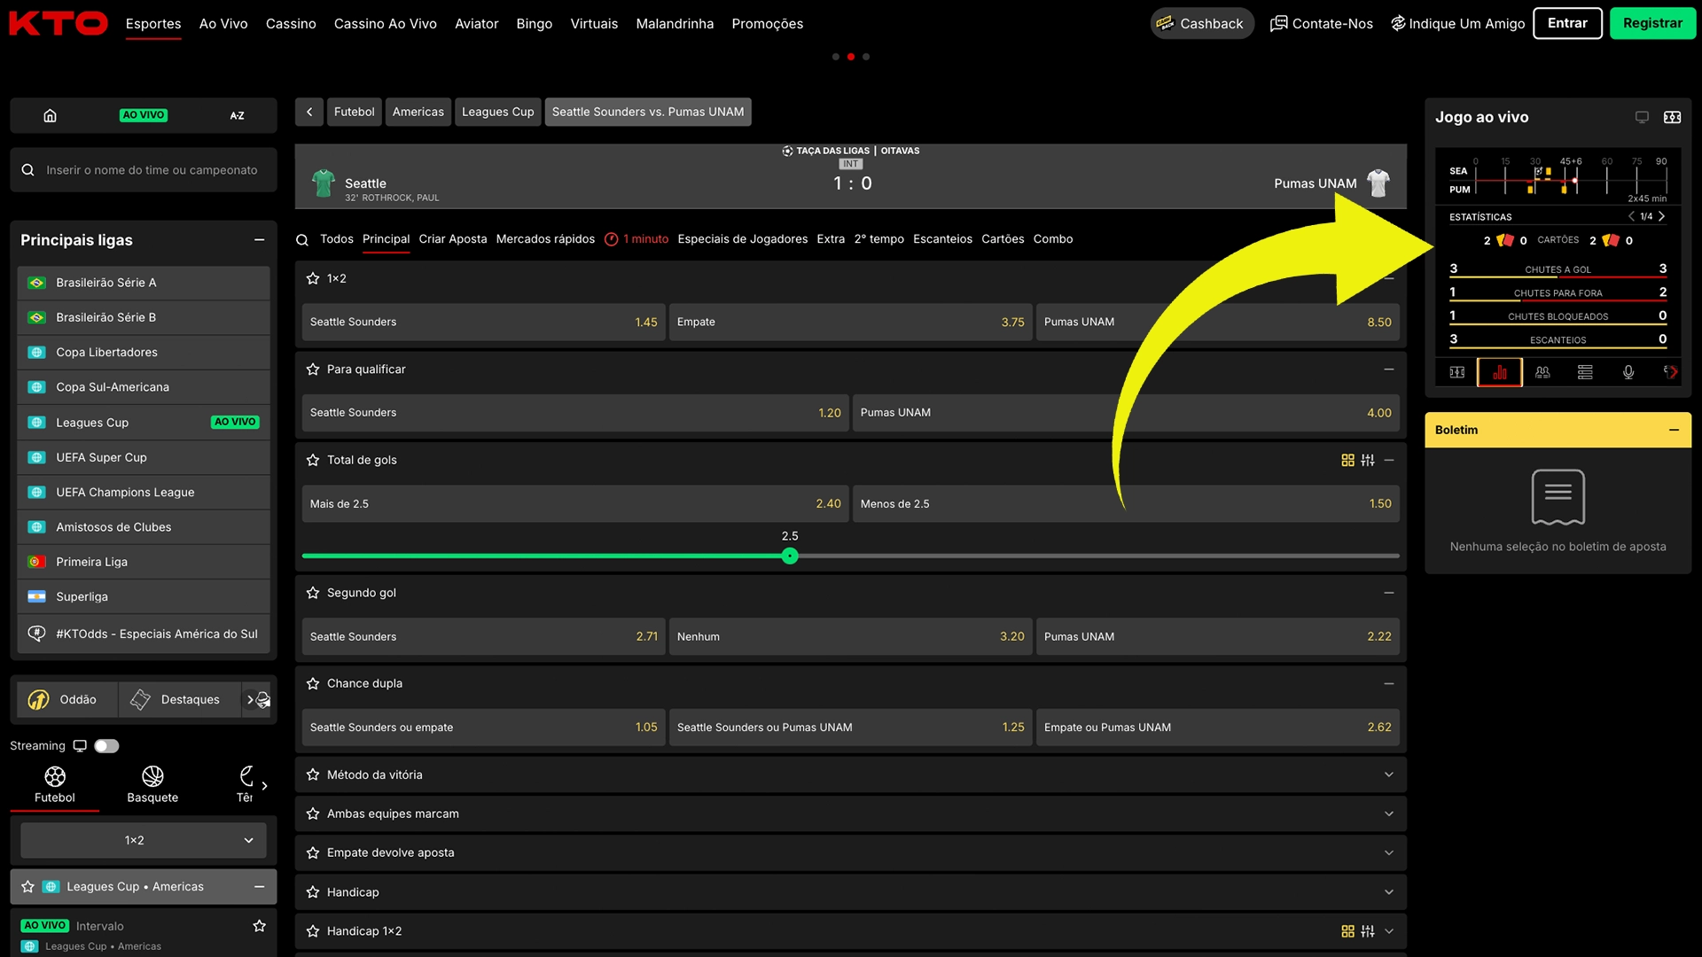Expand the Handicap market chevron
Screen dimensions: 1702x957
point(1389,892)
